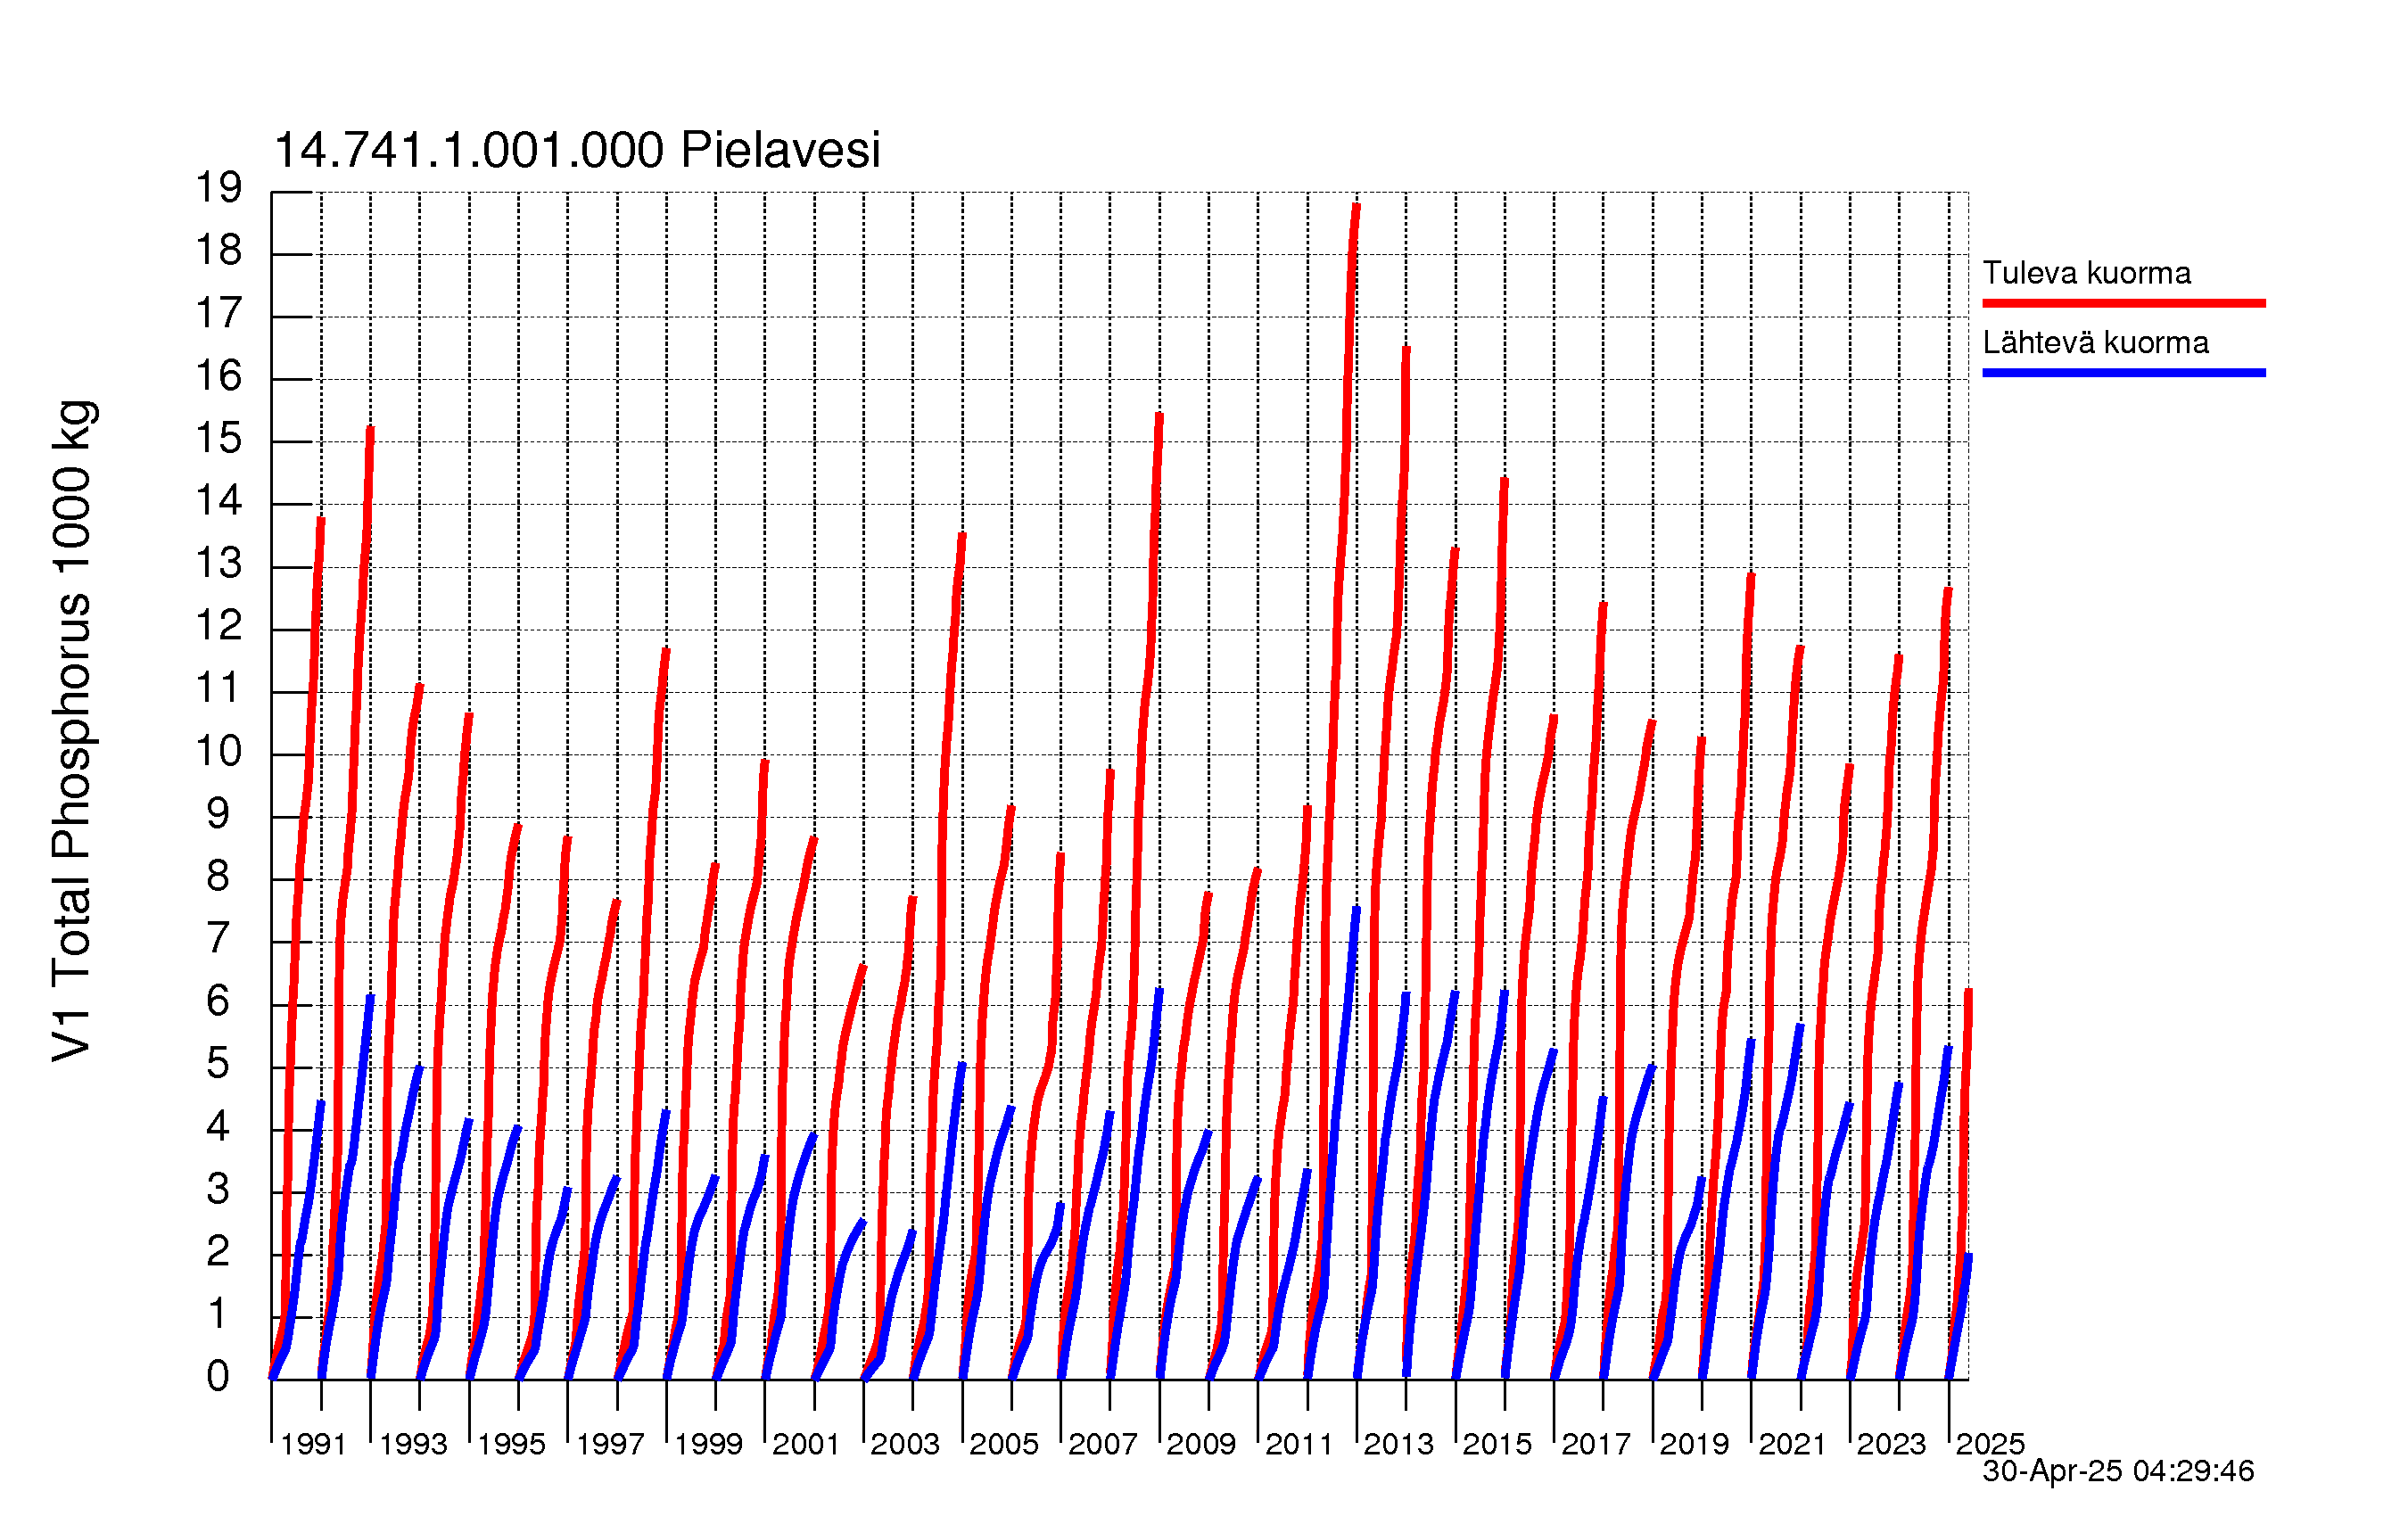Click the y-axis tick value 19
This screenshot has width=2408, height=1516.
point(219,188)
